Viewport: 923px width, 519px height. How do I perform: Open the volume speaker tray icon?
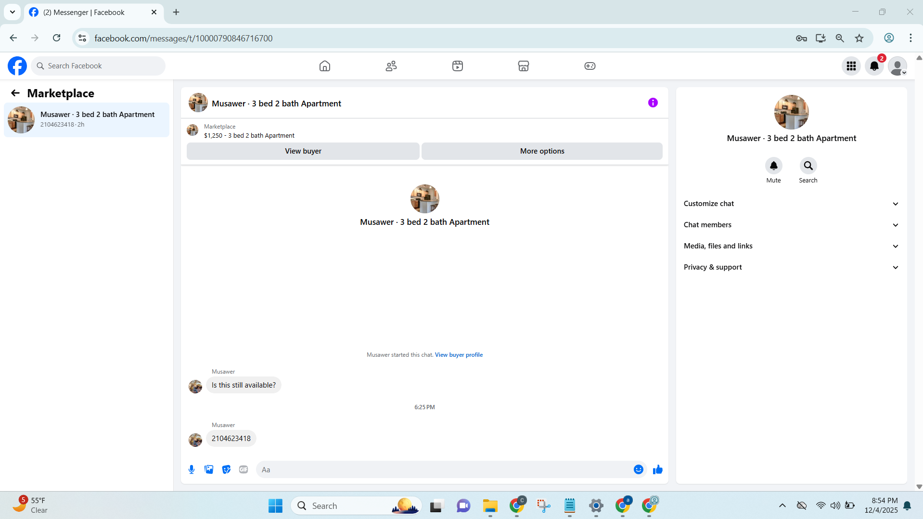pyautogui.click(x=835, y=506)
